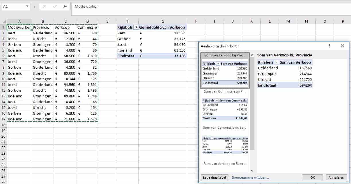This screenshot has height=184, width=351.
Task: Open Help with the question mark icon
Action: coord(329,46)
